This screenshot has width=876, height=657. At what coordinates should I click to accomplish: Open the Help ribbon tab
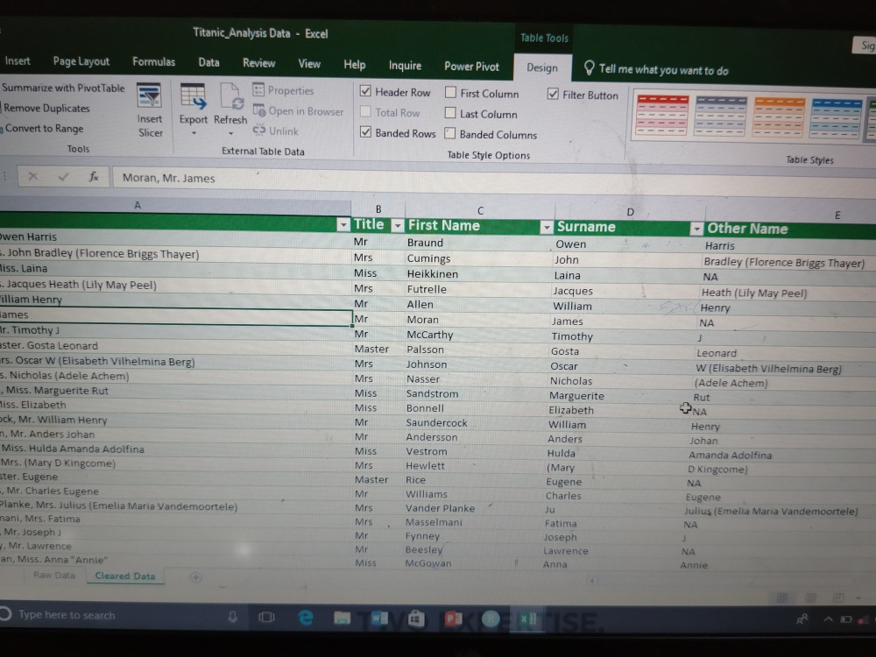point(354,64)
